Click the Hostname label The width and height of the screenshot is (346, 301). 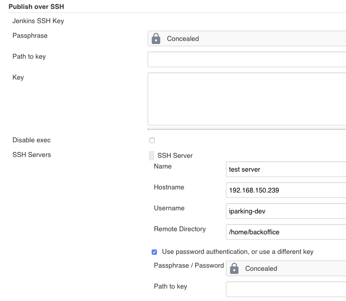click(169, 187)
